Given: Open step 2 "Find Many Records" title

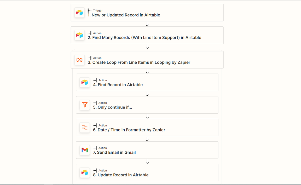Looking at the screenshot, I should coord(144,38).
